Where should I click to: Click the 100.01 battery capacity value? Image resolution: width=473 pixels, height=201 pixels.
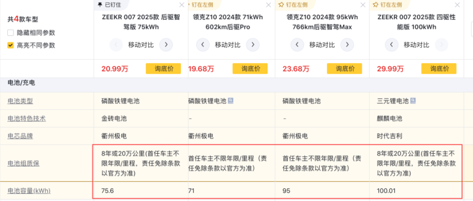(x=386, y=191)
